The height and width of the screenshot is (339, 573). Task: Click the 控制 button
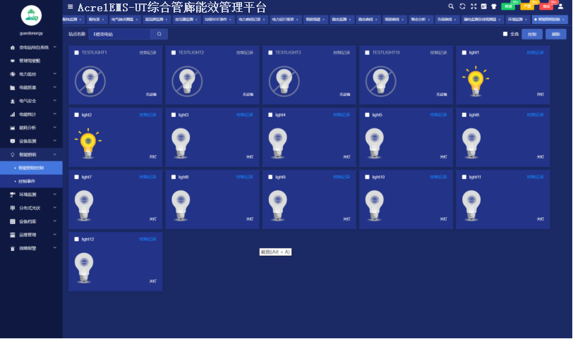(x=532, y=34)
